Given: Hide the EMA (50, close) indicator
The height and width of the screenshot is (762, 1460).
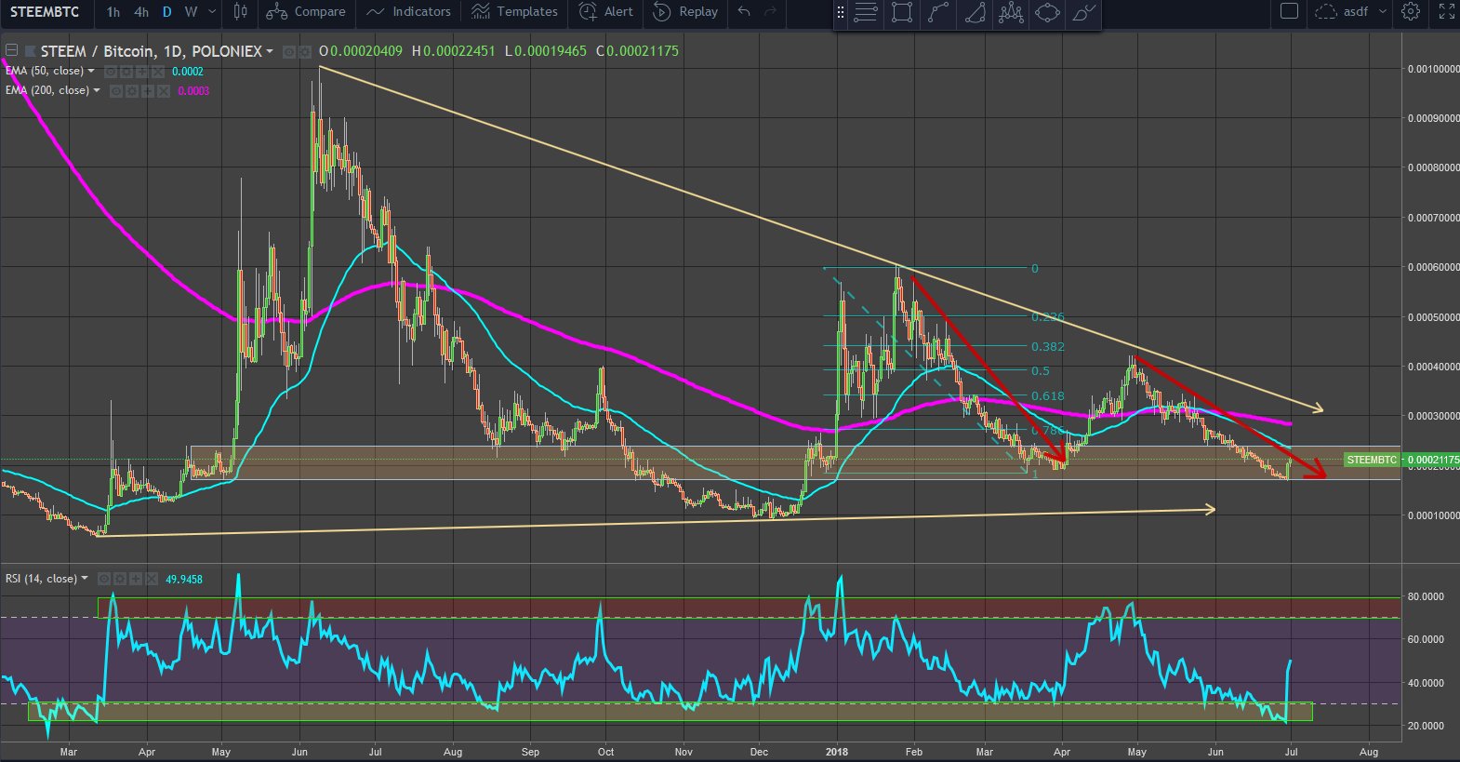Looking at the screenshot, I should click(110, 72).
